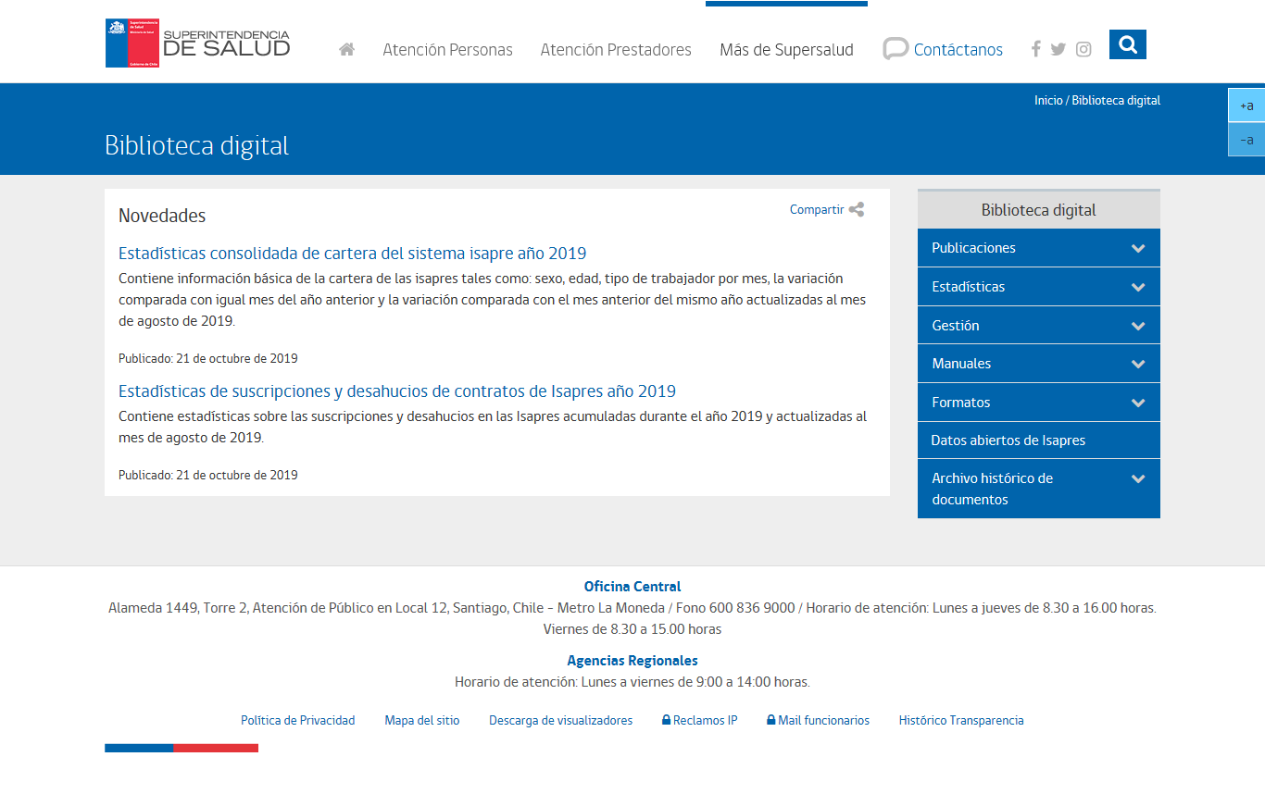Expand the Publicaciones chevron
The height and width of the screenshot is (794, 1265).
click(1138, 248)
